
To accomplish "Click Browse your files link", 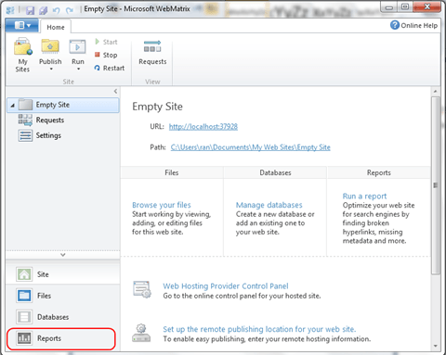I will pos(162,205).
